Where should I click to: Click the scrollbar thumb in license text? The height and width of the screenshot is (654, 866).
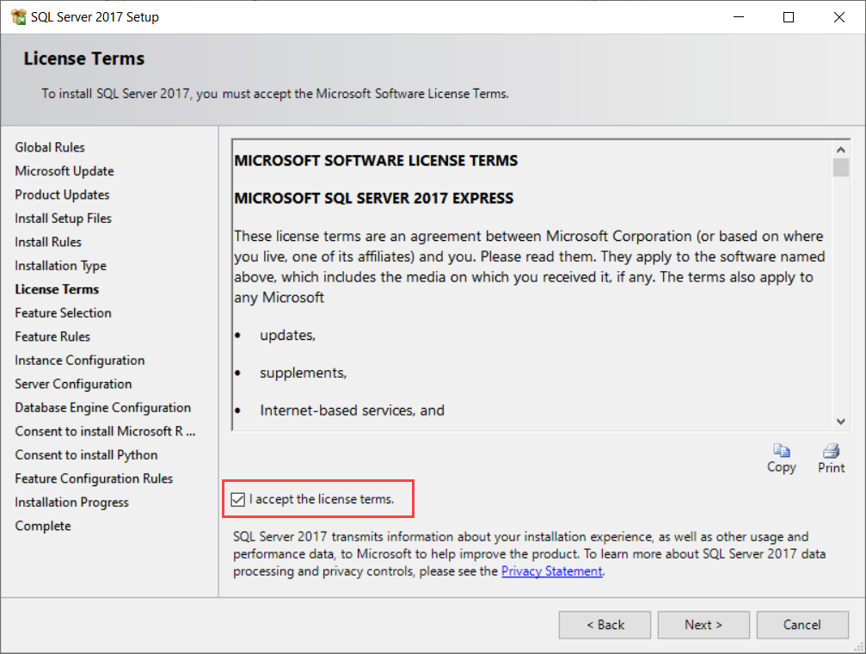840,166
